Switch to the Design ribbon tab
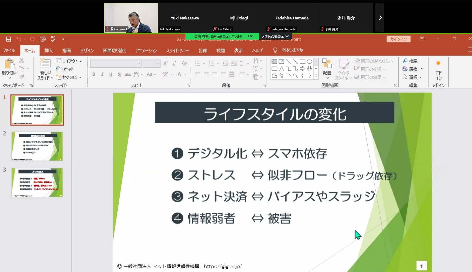The width and height of the screenshot is (472, 272). coord(87,51)
